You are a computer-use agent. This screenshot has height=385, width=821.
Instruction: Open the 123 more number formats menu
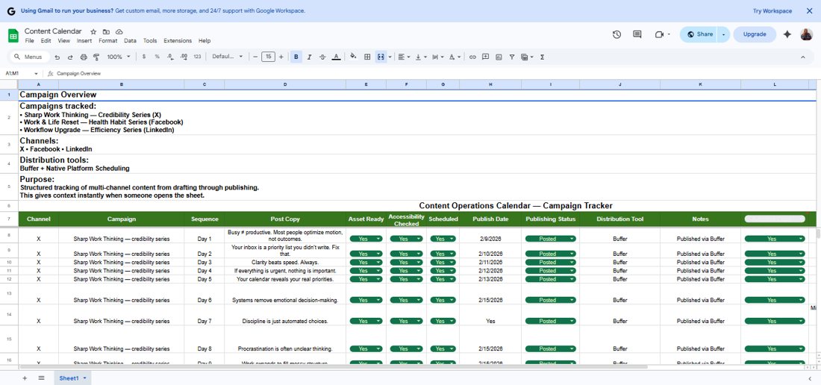pos(197,57)
